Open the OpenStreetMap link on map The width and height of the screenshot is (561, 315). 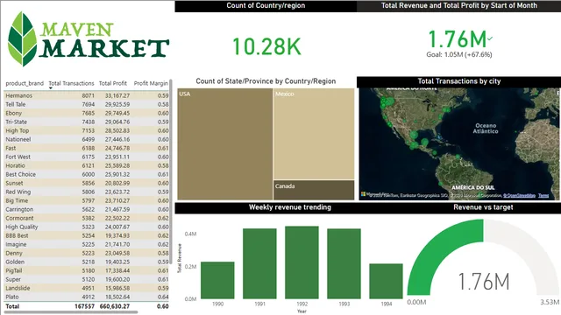pyautogui.click(x=519, y=195)
